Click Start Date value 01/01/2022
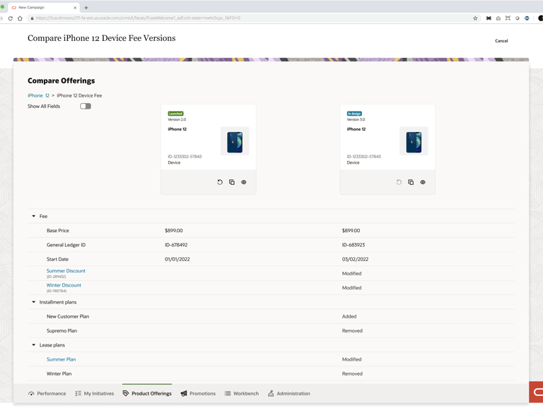This screenshot has height=408, width=543. coord(177,259)
